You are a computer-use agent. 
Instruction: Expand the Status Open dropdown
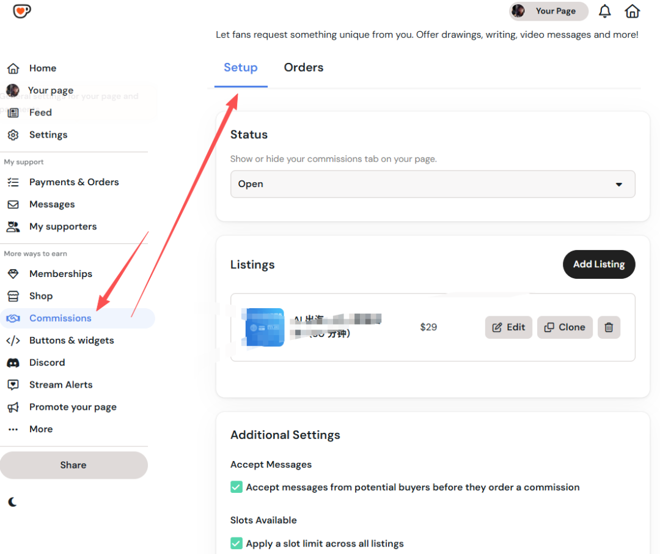click(432, 184)
